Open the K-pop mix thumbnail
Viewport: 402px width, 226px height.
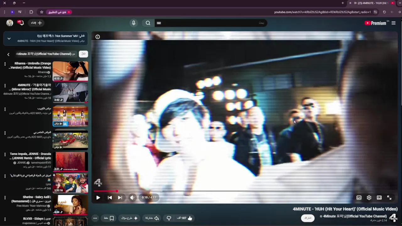pyautogui.click(x=70, y=116)
